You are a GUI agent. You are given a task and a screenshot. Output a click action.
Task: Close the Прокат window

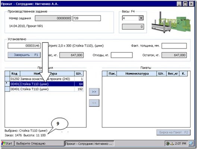(191, 4)
